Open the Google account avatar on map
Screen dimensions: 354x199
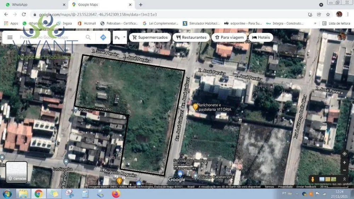pos(341,36)
